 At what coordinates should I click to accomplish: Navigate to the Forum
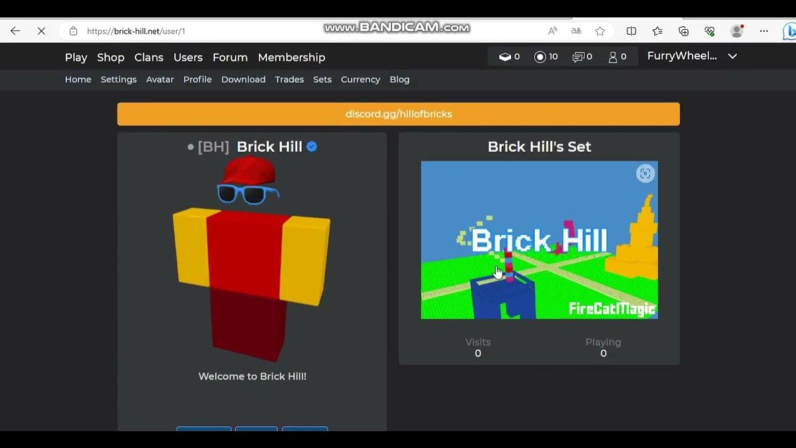click(230, 57)
